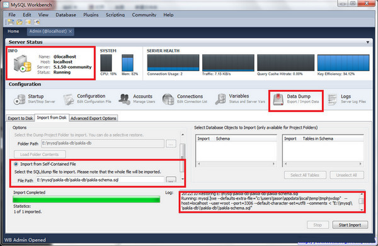Click the File Path input field
This screenshot has width=378, height=246.
pos(100,180)
